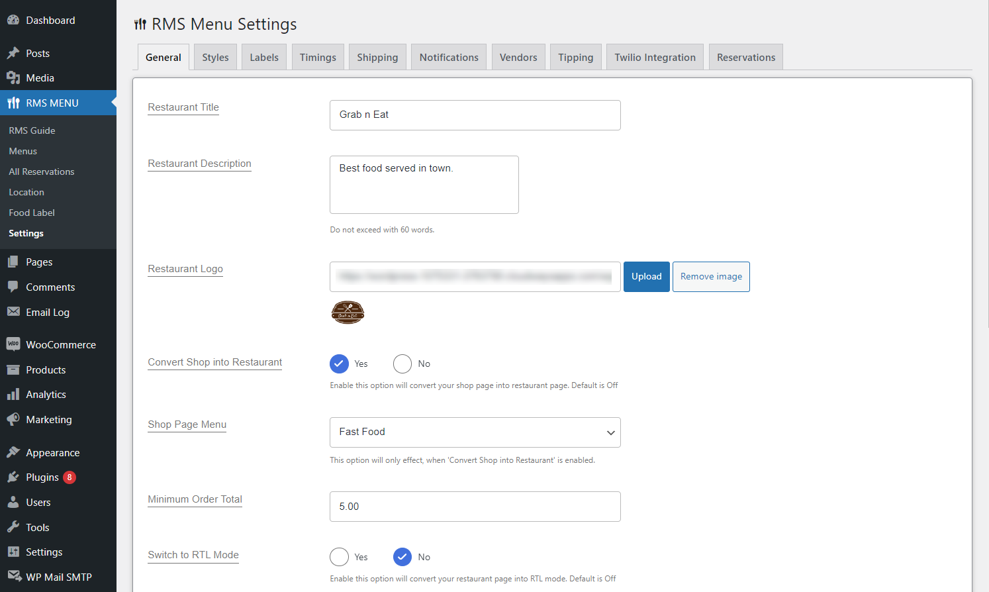The width and height of the screenshot is (989, 592).
Task: Switch to the Timings tab
Action: coord(318,57)
